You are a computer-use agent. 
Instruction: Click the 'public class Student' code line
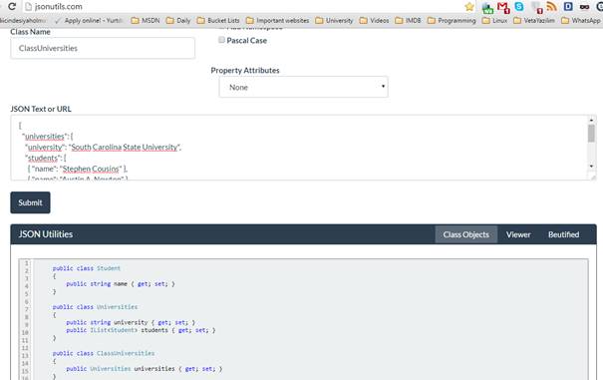click(87, 268)
